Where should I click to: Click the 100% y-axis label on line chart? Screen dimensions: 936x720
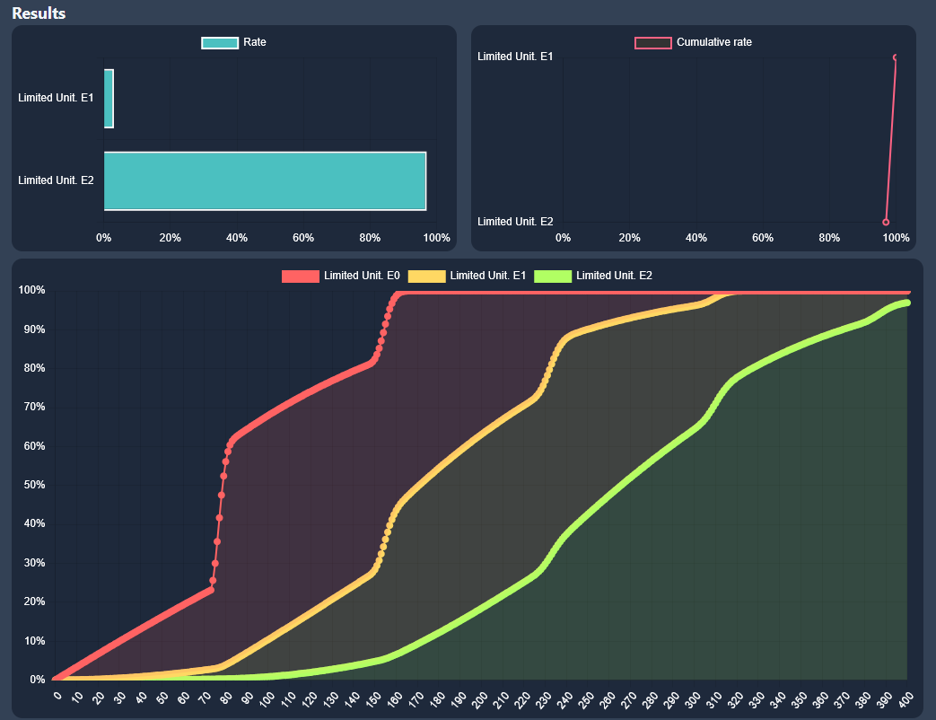pyautogui.click(x=31, y=290)
